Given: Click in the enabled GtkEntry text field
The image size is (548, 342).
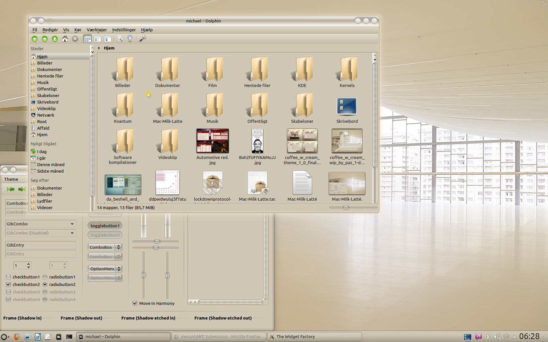Looking at the screenshot, I should 41,245.
